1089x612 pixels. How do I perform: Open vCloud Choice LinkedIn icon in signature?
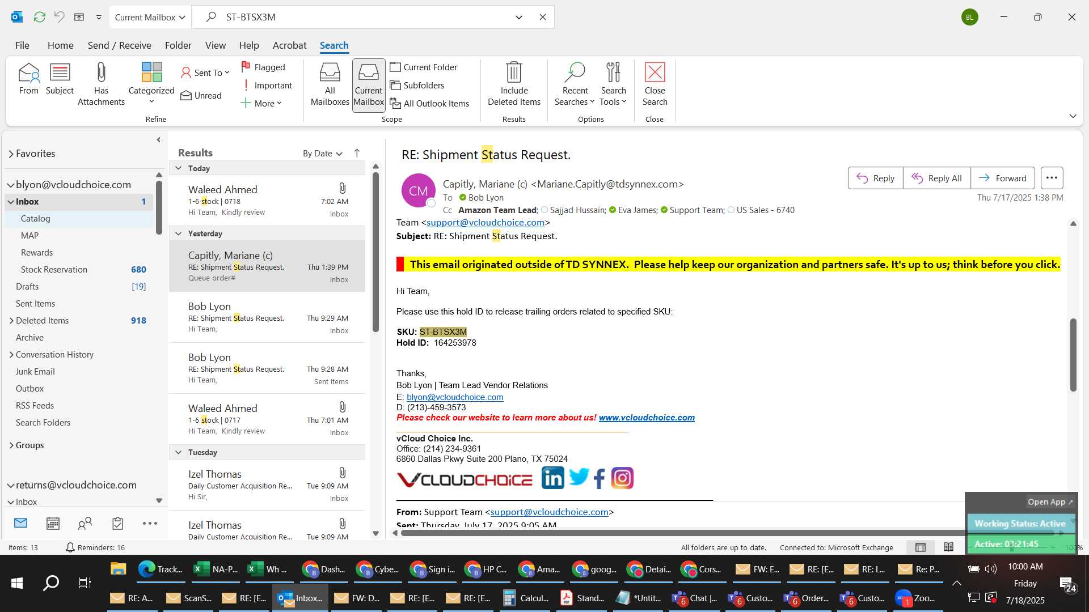click(552, 478)
